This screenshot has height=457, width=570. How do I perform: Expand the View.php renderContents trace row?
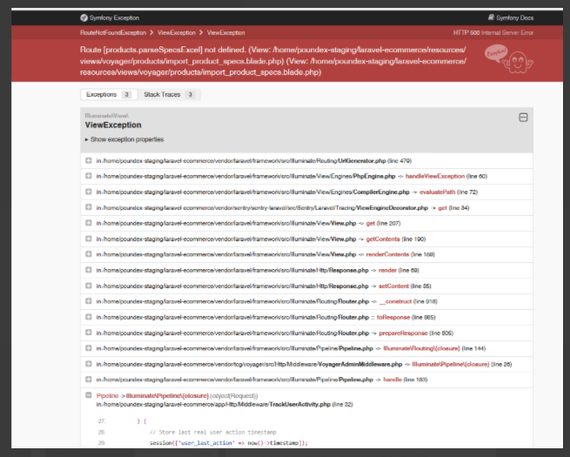tap(89, 254)
